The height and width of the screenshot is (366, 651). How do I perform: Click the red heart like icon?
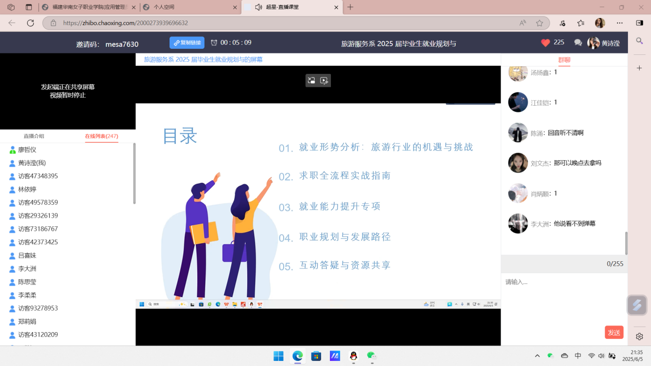click(x=545, y=43)
